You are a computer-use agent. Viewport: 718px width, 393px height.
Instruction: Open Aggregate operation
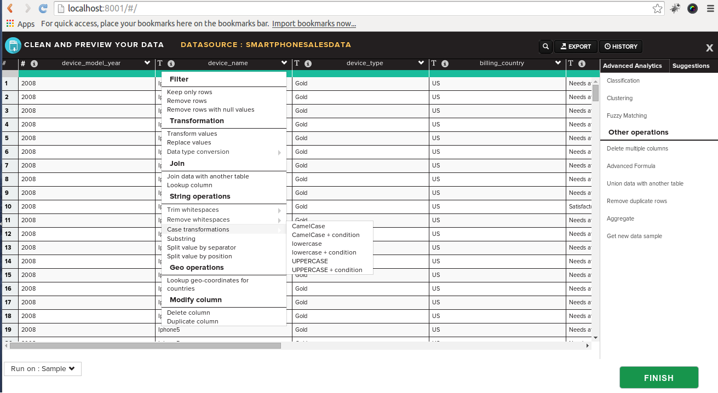[x=621, y=218]
